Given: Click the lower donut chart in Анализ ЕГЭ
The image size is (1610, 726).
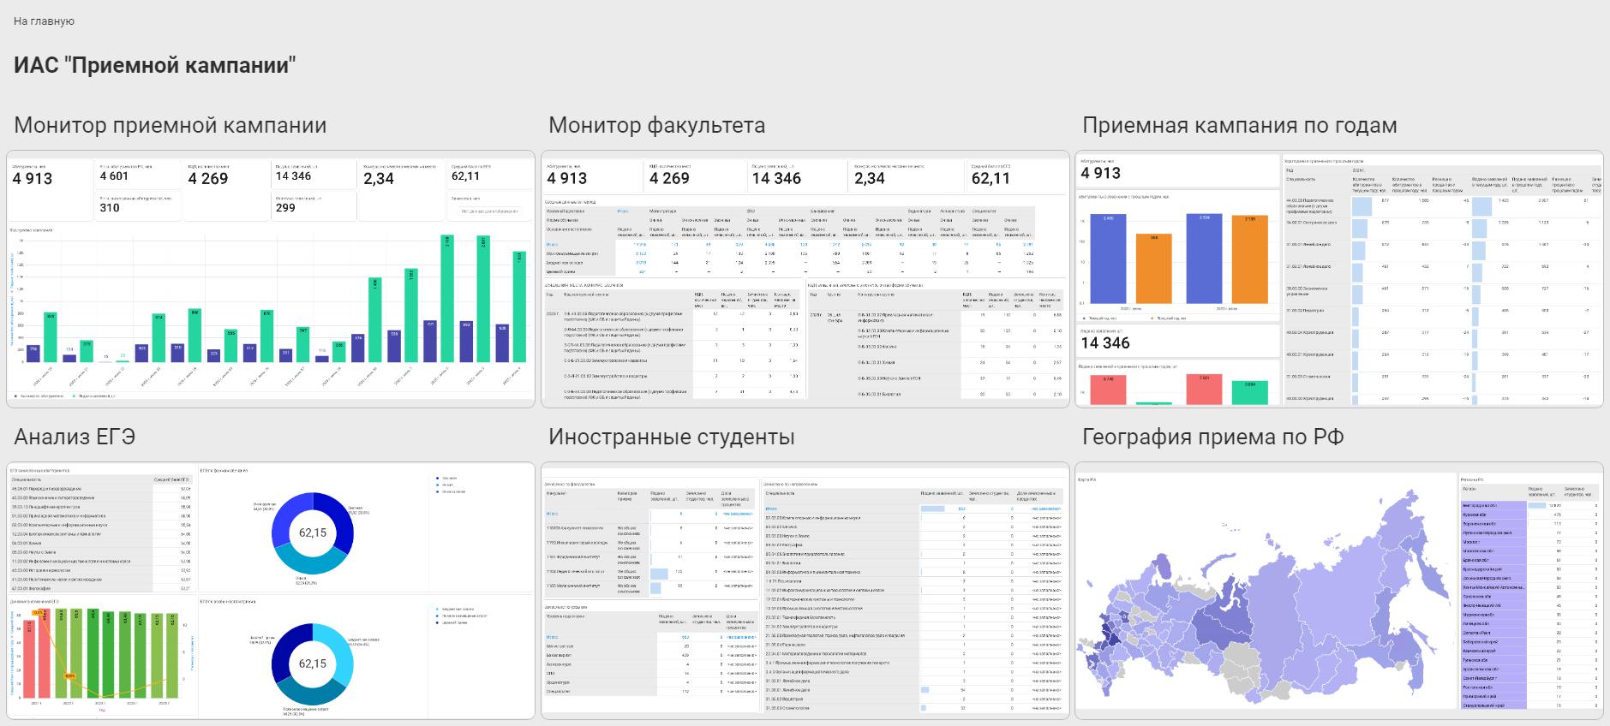Looking at the screenshot, I should click(312, 664).
